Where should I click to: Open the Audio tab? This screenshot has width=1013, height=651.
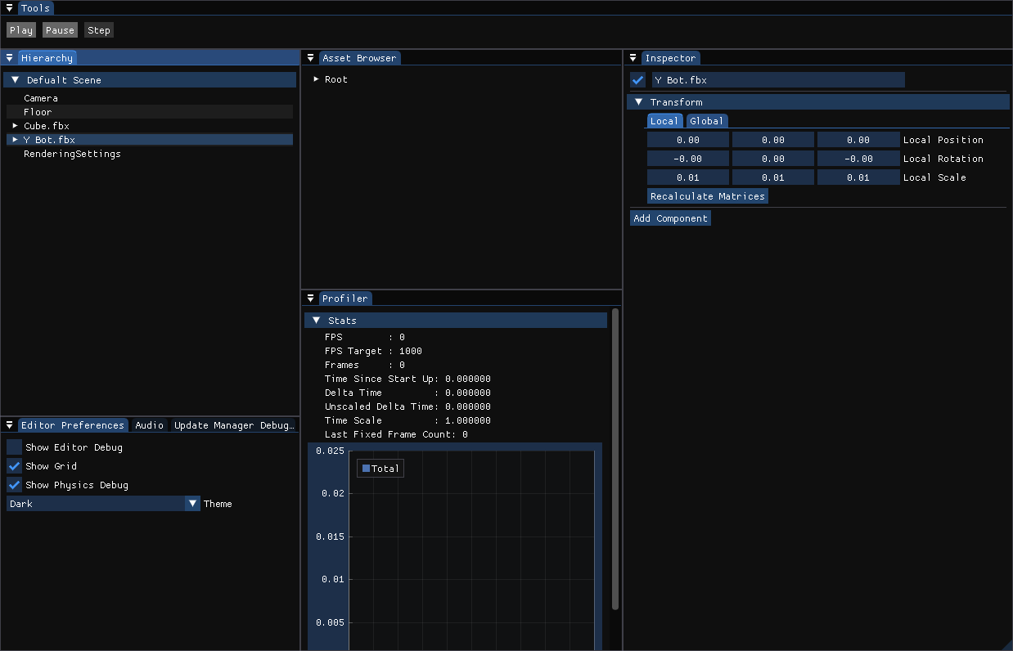click(x=150, y=425)
